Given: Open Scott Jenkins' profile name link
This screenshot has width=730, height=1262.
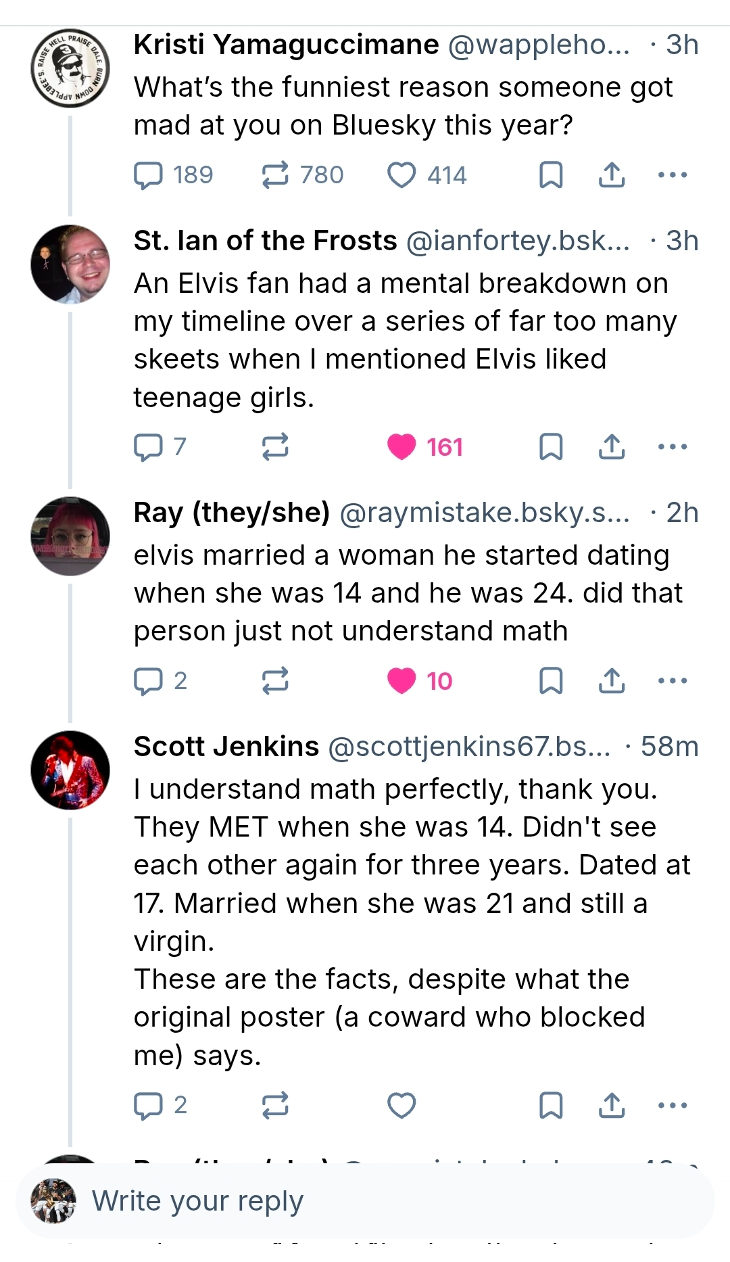Looking at the screenshot, I should 226,747.
